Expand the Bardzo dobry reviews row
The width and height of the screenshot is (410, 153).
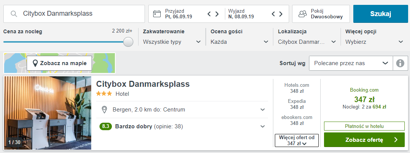(x=182, y=127)
